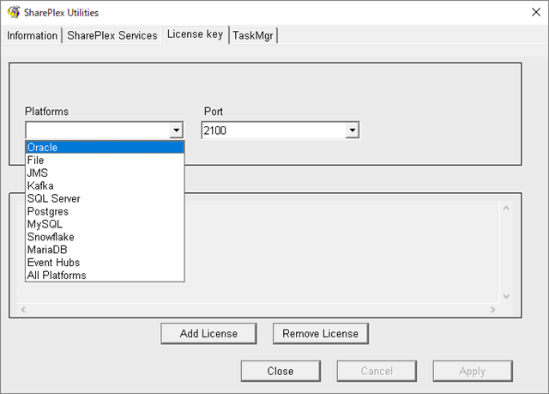The image size is (549, 394).
Task: Switch to the TaskMgr tab
Action: 254,35
